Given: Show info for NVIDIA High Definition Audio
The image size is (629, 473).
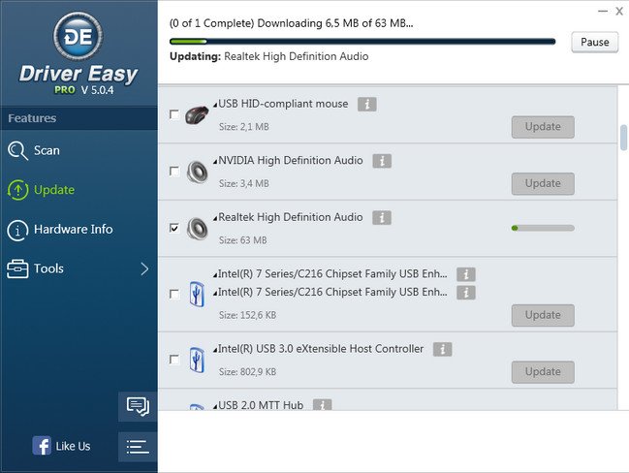Looking at the screenshot, I should (382, 161).
